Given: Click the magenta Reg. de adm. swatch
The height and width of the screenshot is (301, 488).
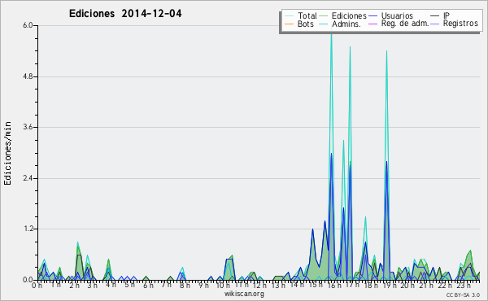Looking at the screenshot, I should [373, 24].
